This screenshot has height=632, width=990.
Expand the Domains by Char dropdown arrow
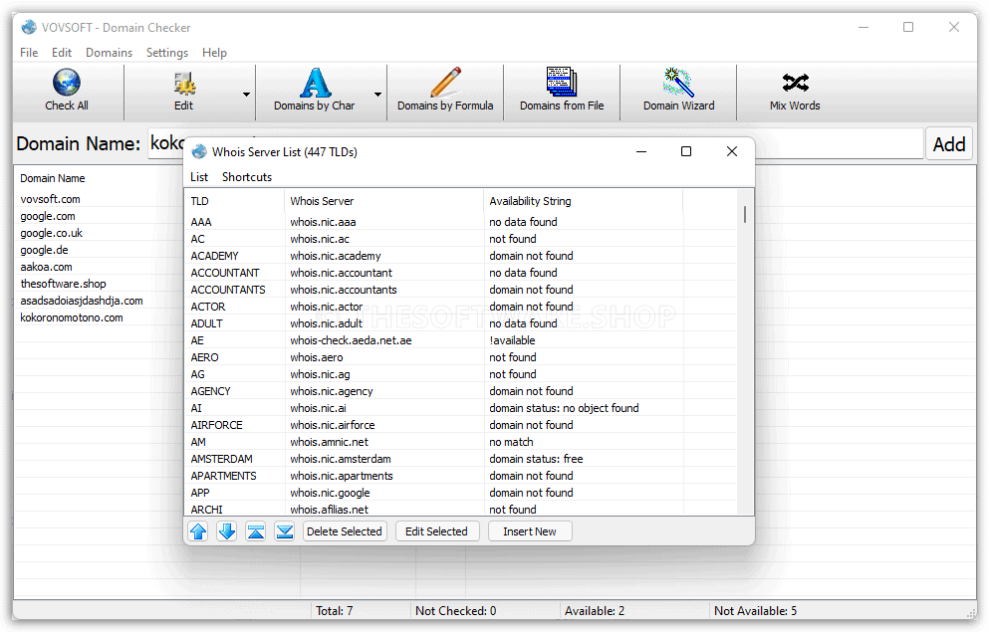(377, 94)
